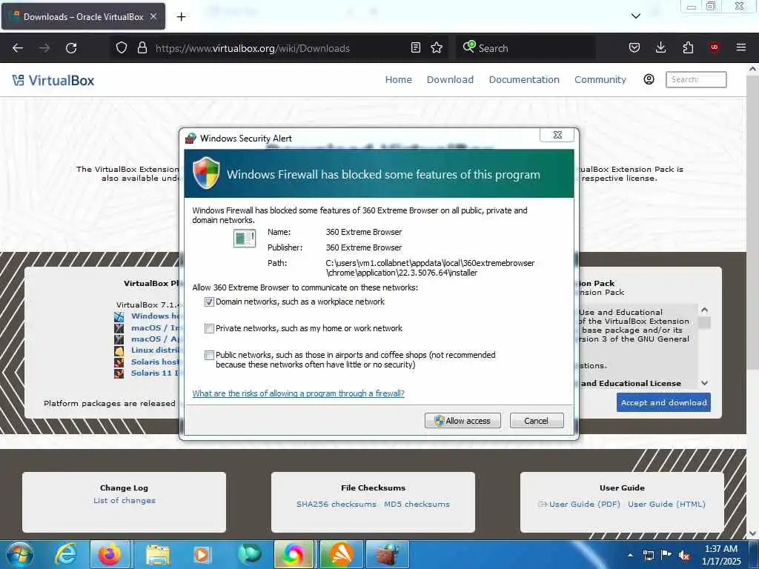Enable Public networks checkbox
Viewport: 759px width, 569px height.
[209, 355]
